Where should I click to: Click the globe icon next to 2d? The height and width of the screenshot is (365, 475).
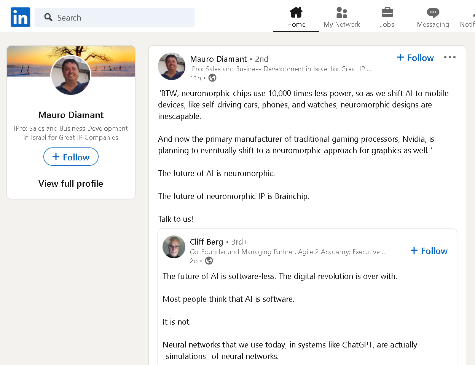[x=209, y=261]
